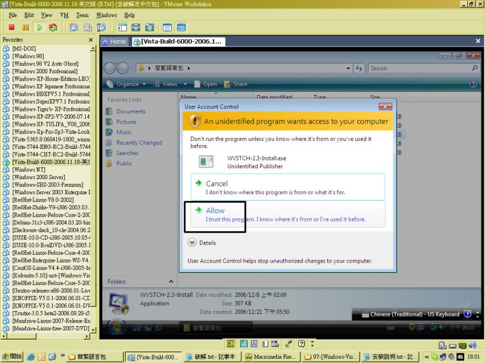Screen dimensions: 485x363
Task: Click the language bar help question icon
Action: coord(467,314)
